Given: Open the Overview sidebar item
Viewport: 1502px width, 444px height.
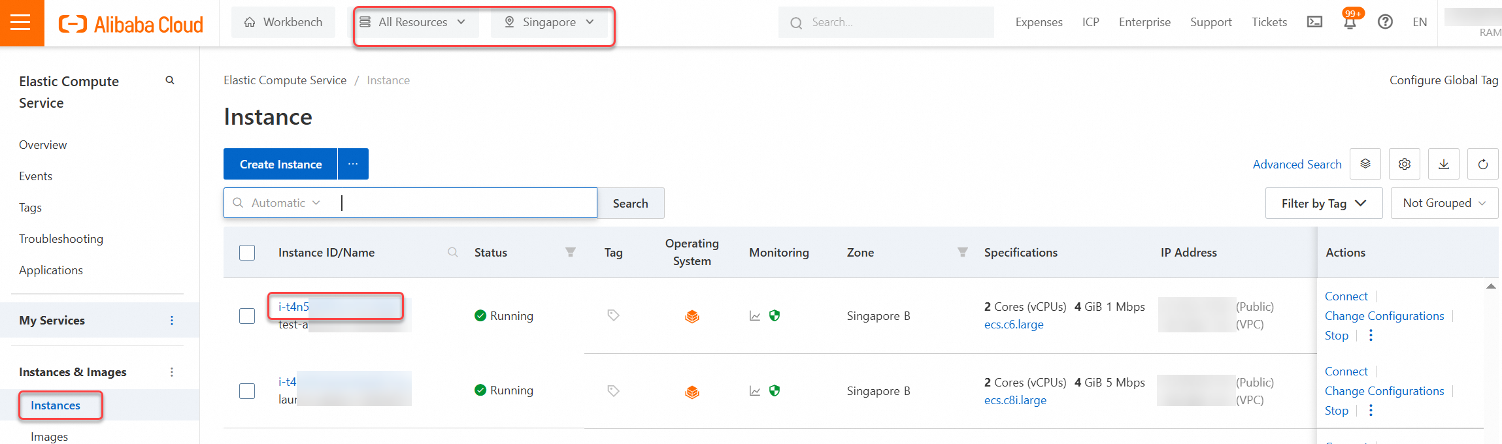Looking at the screenshot, I should 43,145.
